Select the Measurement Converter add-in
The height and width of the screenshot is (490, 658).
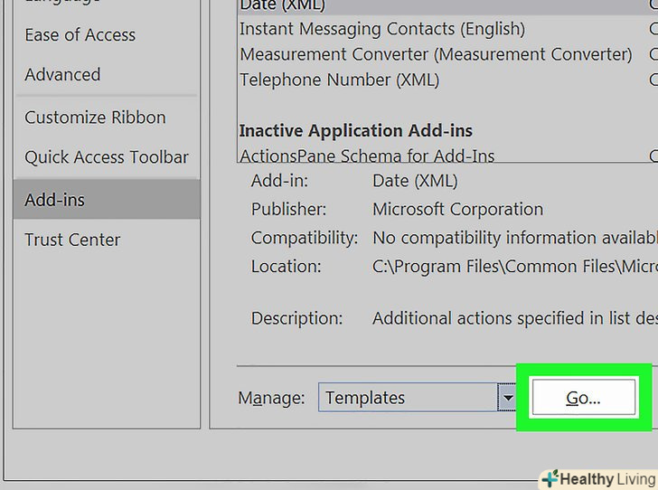[x=436, y=54]
